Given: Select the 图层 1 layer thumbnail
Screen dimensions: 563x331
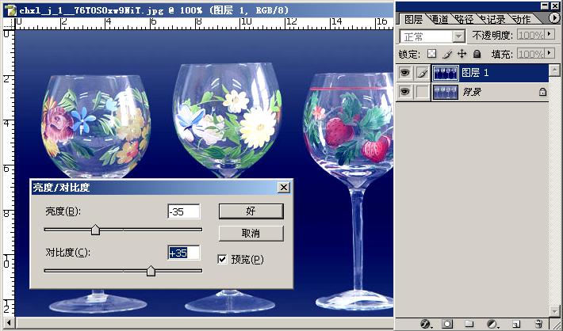Looking at the screenshot, I should coord(445,73).
